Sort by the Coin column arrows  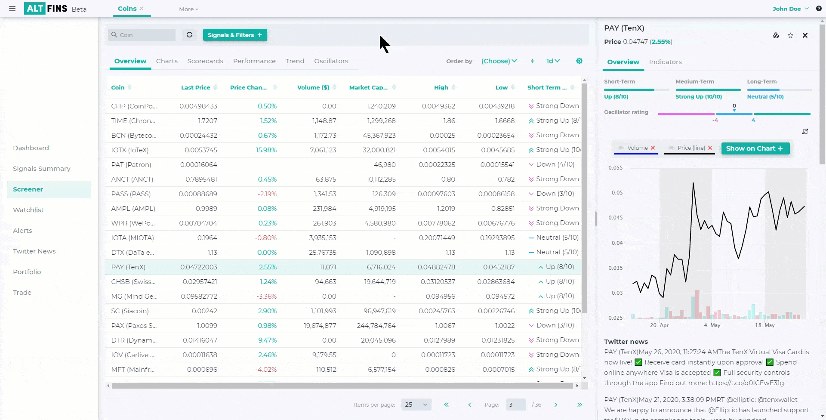coord(129,87)
